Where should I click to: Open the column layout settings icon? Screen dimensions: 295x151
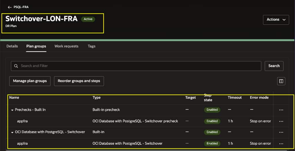coord(281,81)
